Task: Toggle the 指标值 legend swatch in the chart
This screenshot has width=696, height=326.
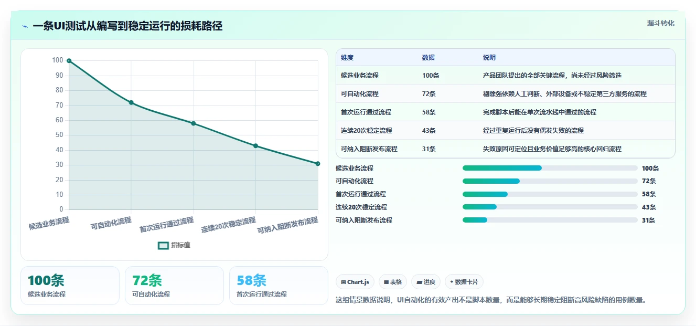Action: (164, 245)
